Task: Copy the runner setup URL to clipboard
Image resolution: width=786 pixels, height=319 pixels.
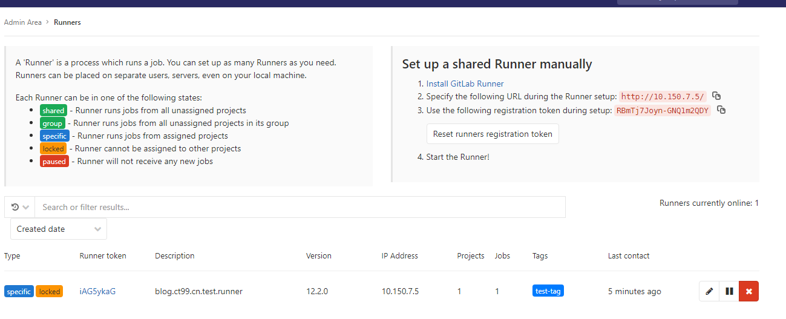Action: pyautogui.click(x=716, y=96)
